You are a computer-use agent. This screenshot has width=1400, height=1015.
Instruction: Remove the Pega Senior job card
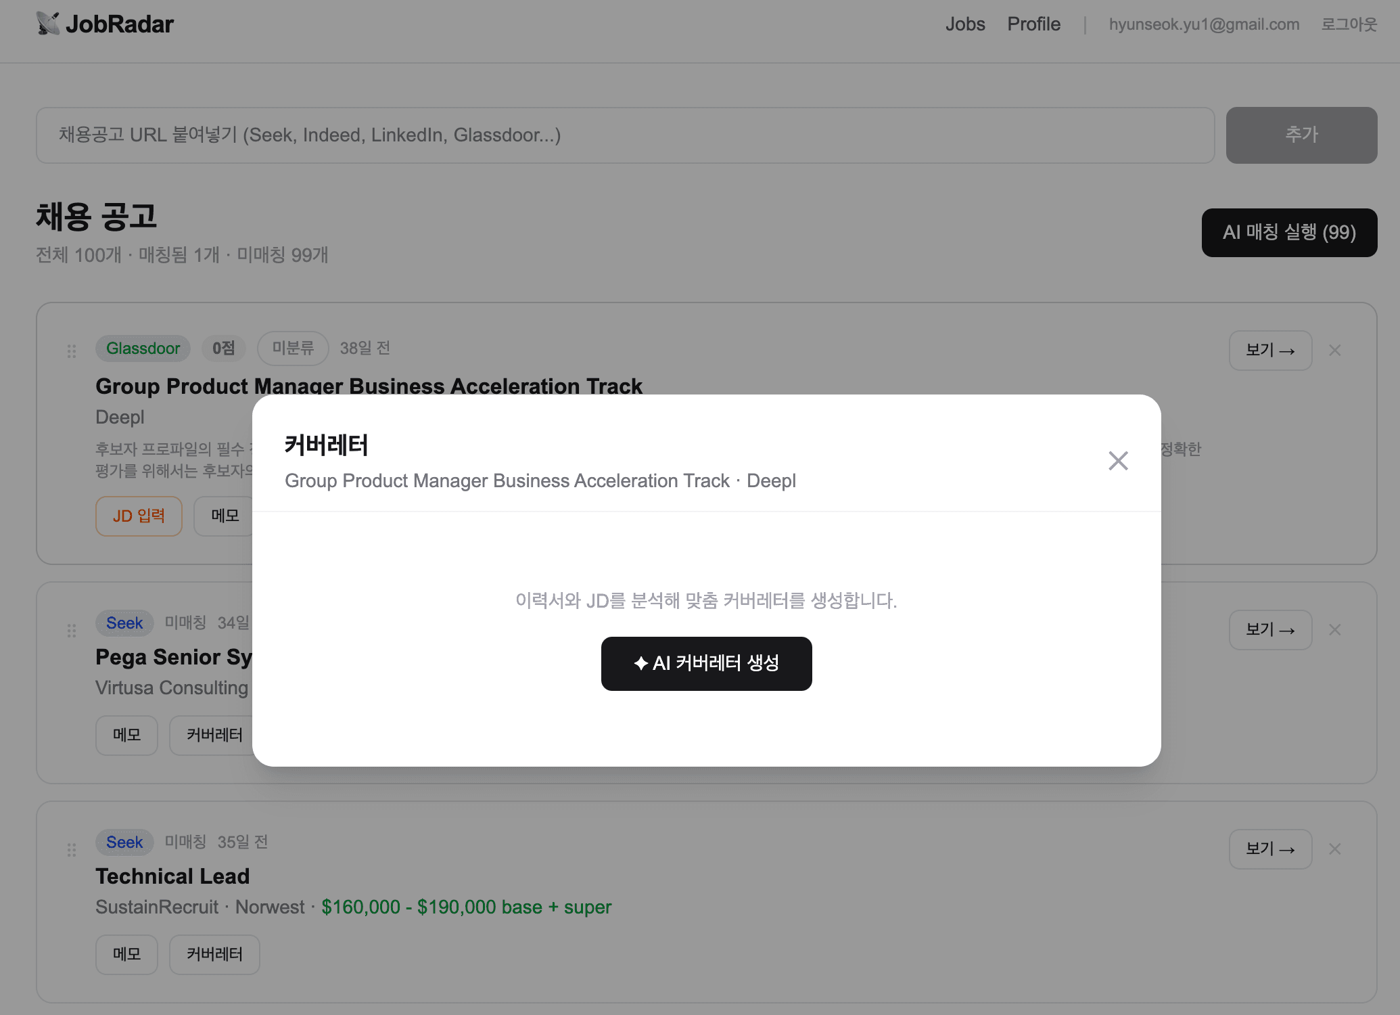coord(1334,629)
